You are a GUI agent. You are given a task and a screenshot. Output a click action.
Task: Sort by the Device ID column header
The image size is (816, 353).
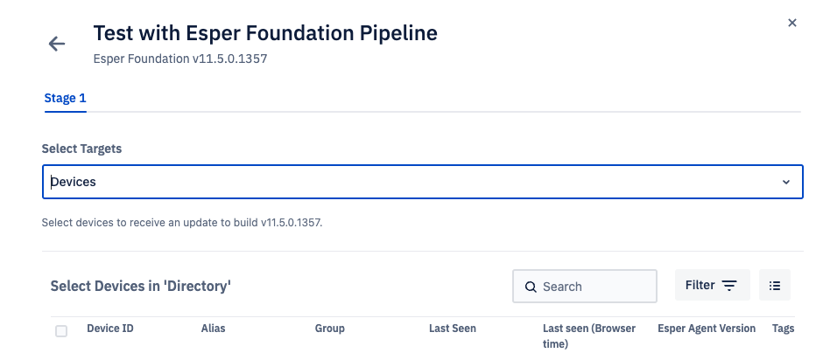(x=110, y=329)
